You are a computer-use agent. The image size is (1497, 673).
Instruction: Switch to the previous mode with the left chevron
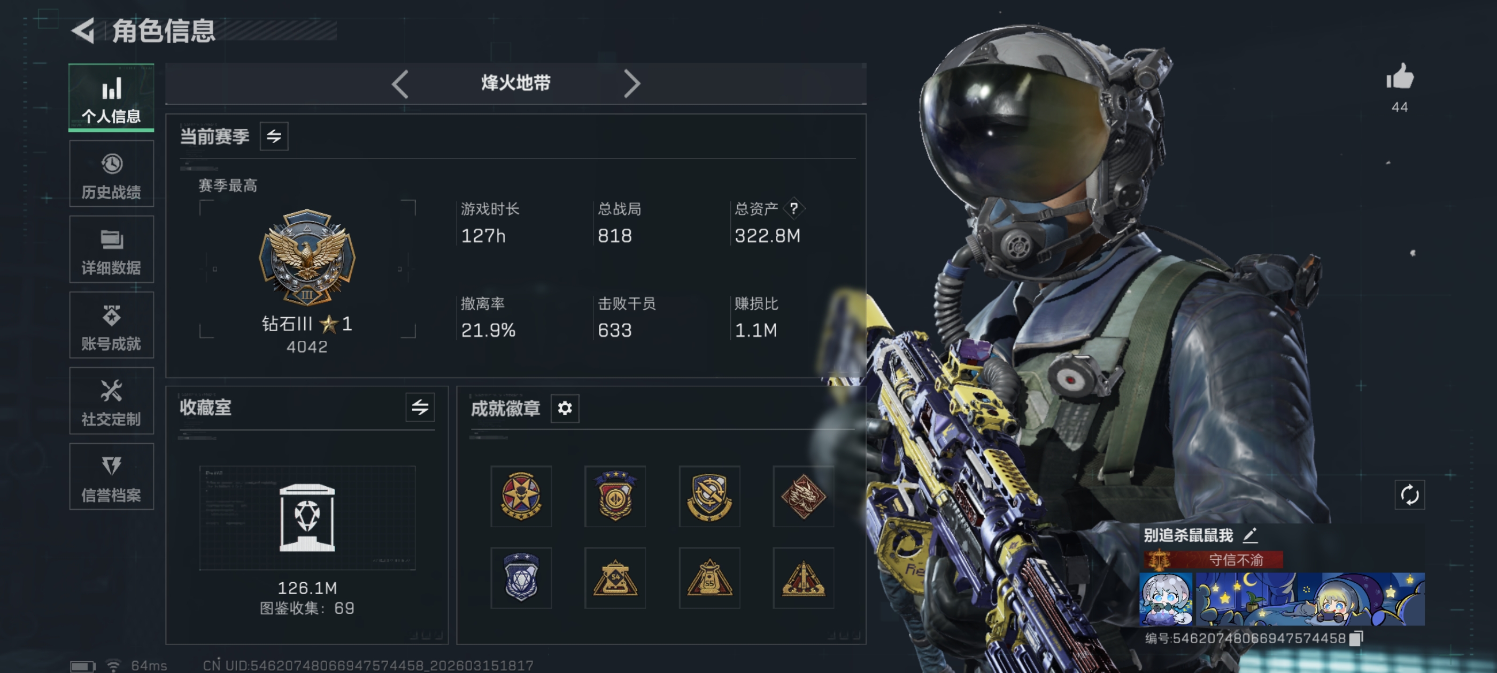coord(400,84)
